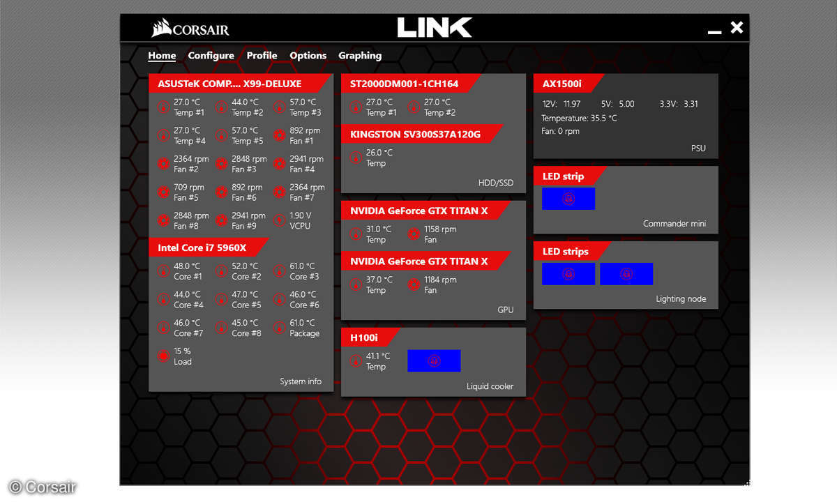Screen dimensions: 837x502
Task: Click the Corsair logo in title bar
Action: coord(190,29)
